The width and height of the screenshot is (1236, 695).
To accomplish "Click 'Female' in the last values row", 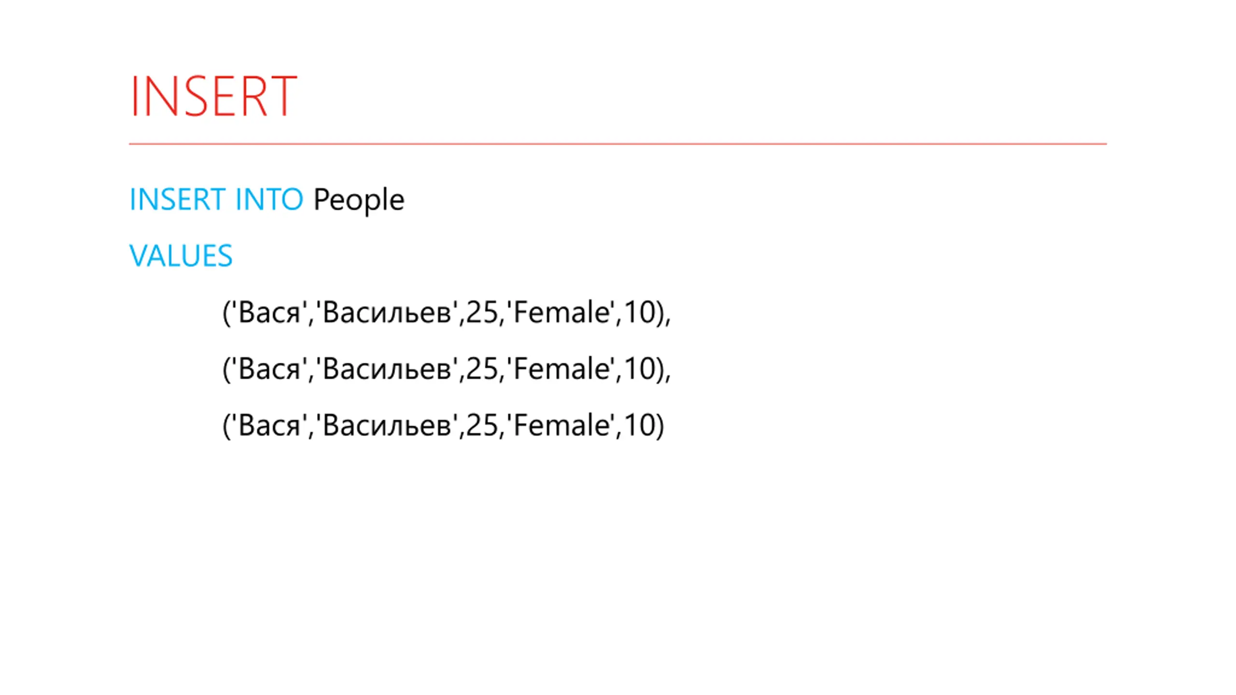I will pyautogui.click(x=561, y=425).
